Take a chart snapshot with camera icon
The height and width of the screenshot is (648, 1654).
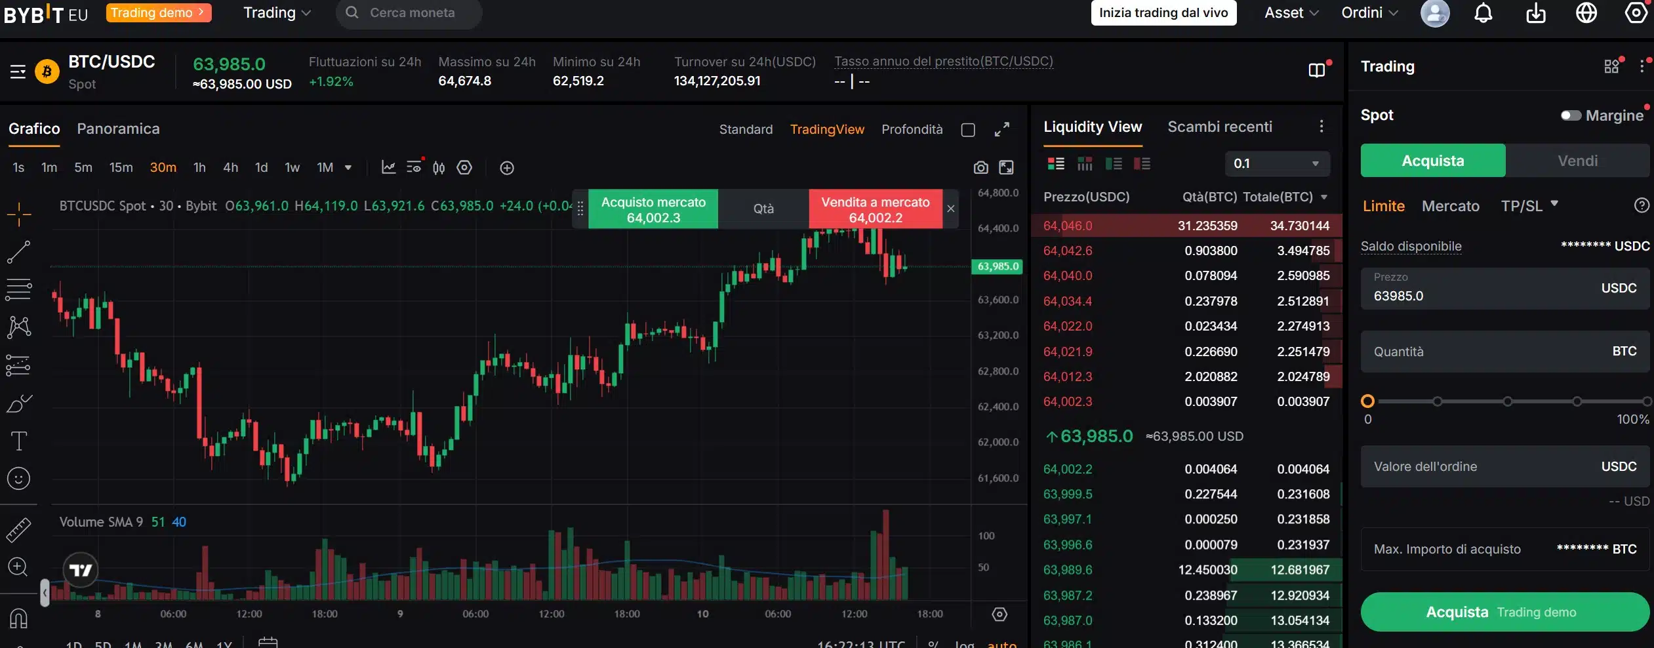click(980, 168)
